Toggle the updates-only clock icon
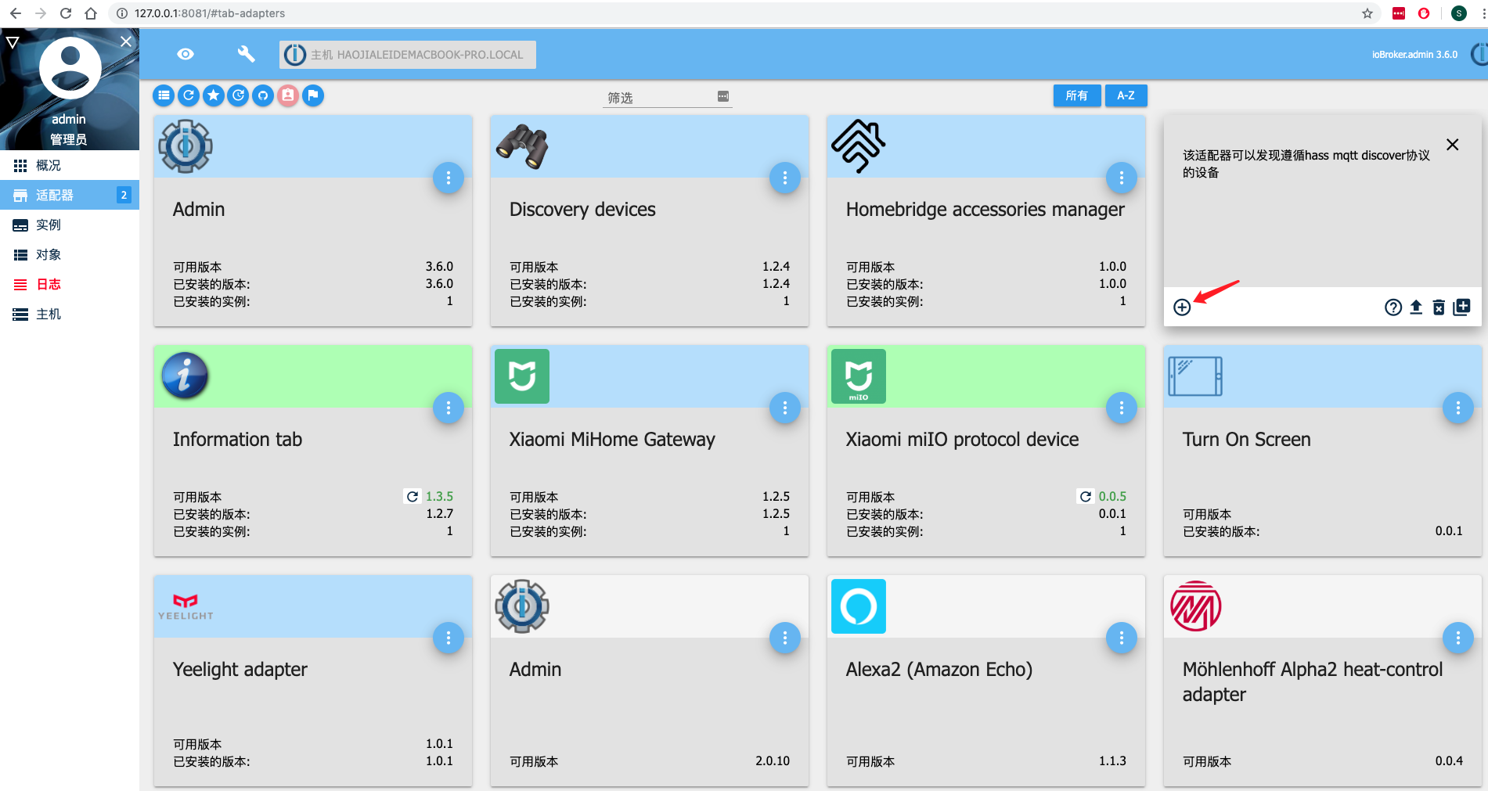 pos(239,95)
